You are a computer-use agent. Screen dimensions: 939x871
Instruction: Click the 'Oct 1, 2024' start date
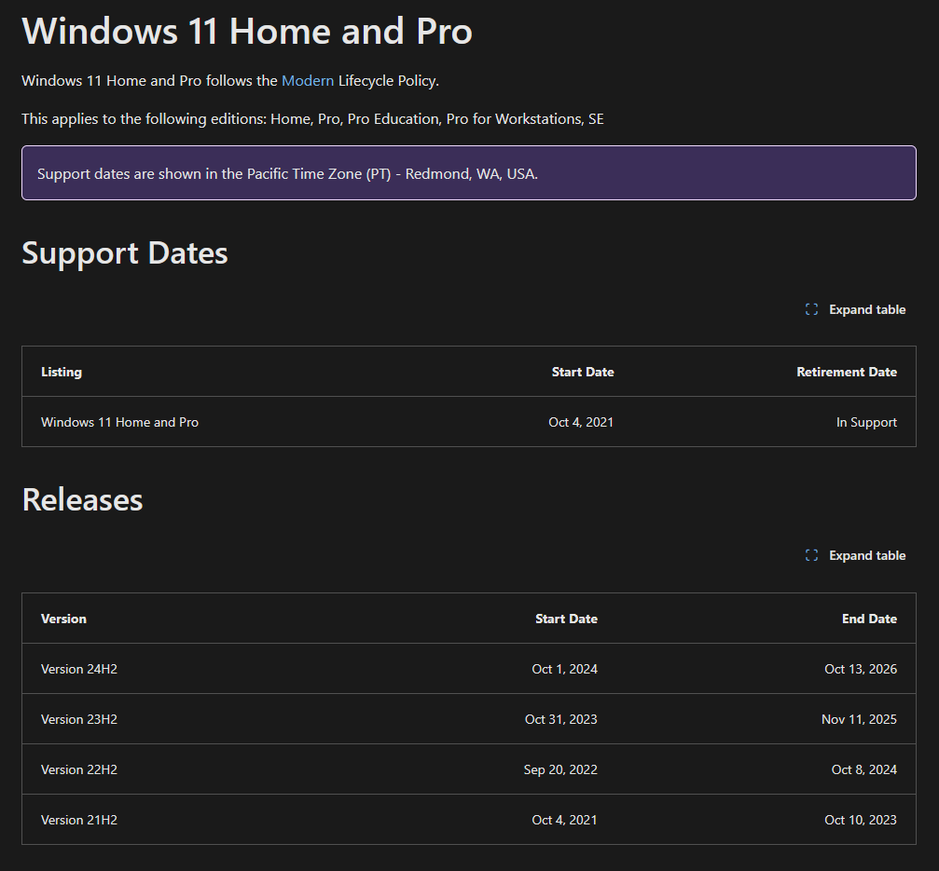click(564, 669)
